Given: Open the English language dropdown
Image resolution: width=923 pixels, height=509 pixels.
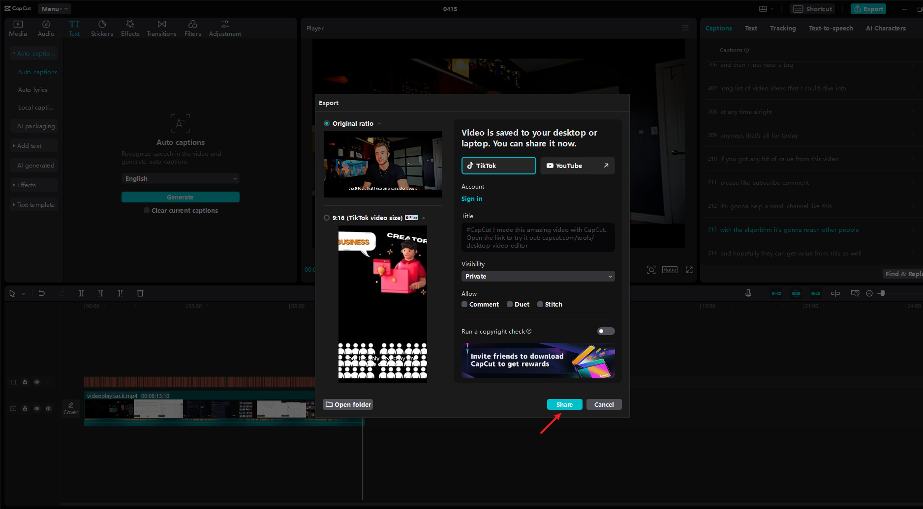Looking at the screenshot, I should [181, 178].
